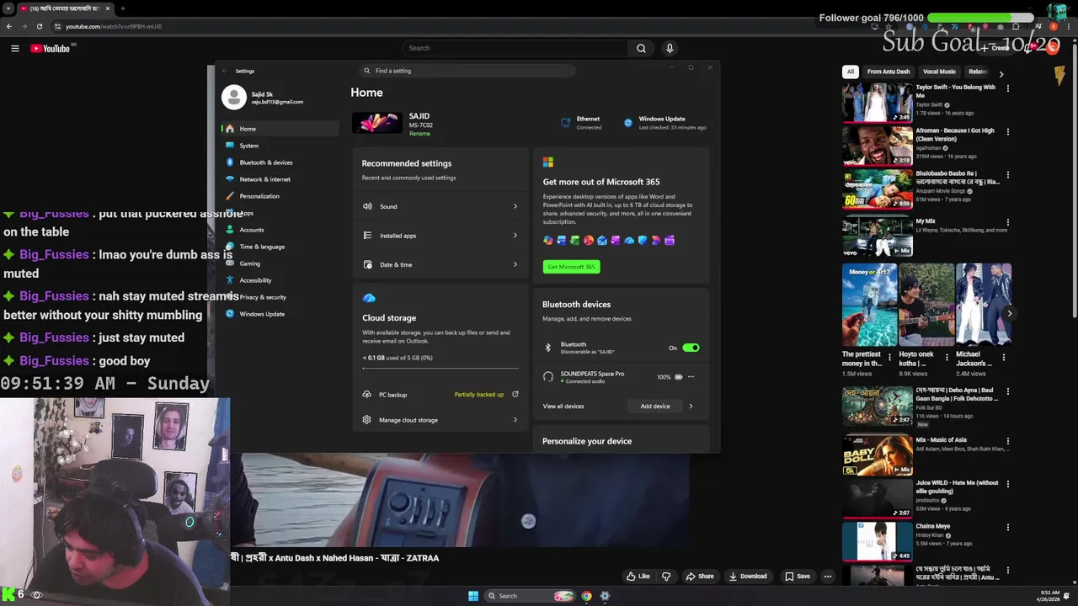Click the YouTube search box
1078x606 pixels.
coord(515,48)
